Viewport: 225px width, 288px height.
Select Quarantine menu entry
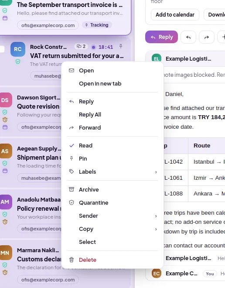pyautogui.click(x=112, y=202)
